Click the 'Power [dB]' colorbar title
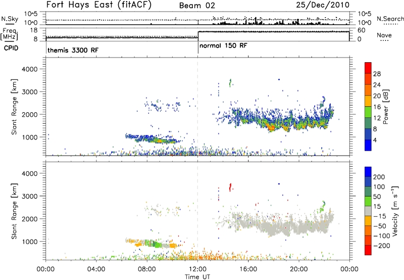The height and width of the screenshot is (280, 404). coord(385,107)
